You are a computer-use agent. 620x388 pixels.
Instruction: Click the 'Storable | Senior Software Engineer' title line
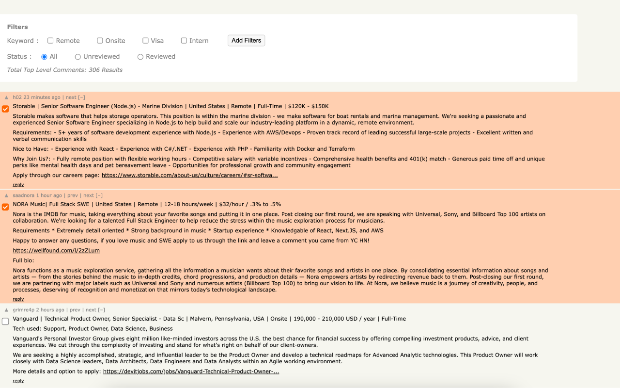(x=170, y=106)
